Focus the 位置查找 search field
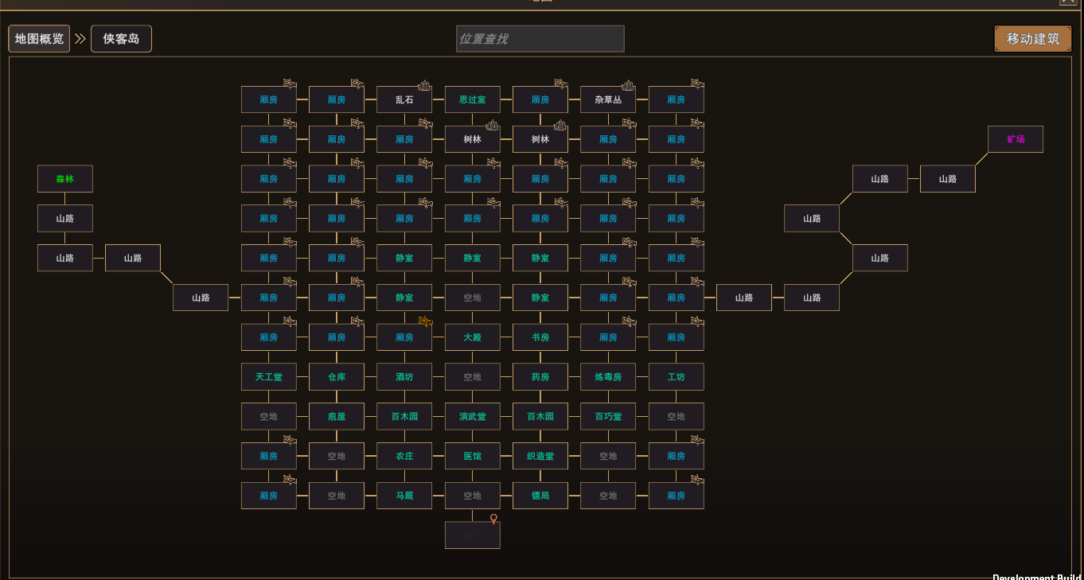 [x=540, y=38]
